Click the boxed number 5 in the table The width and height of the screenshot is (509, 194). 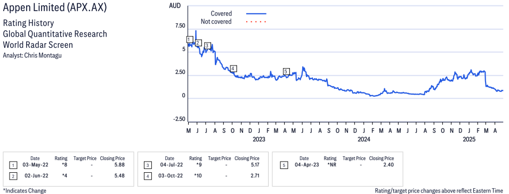point(284,165)
